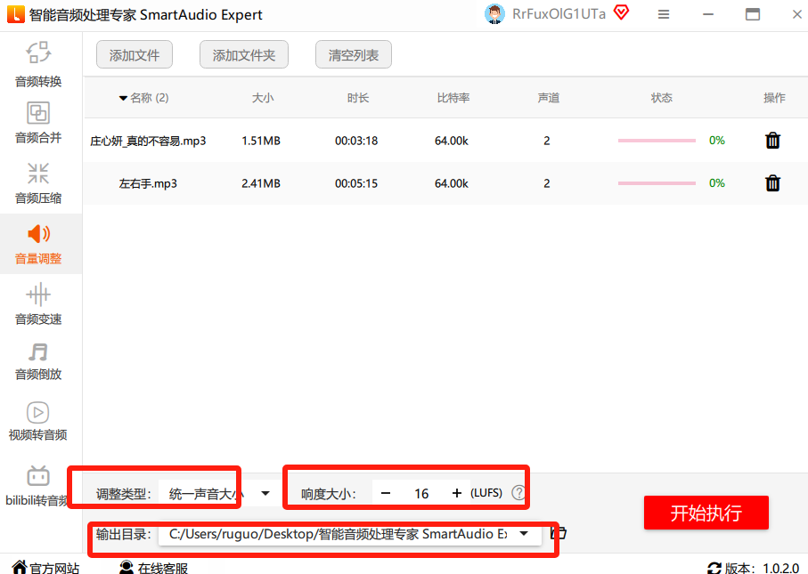
Task: Show the loudness help question mark
Action: click(x=518, y=493)
